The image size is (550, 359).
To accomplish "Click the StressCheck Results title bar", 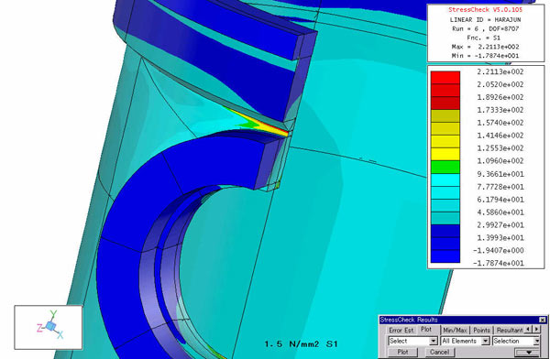I will tap(459, 320).
